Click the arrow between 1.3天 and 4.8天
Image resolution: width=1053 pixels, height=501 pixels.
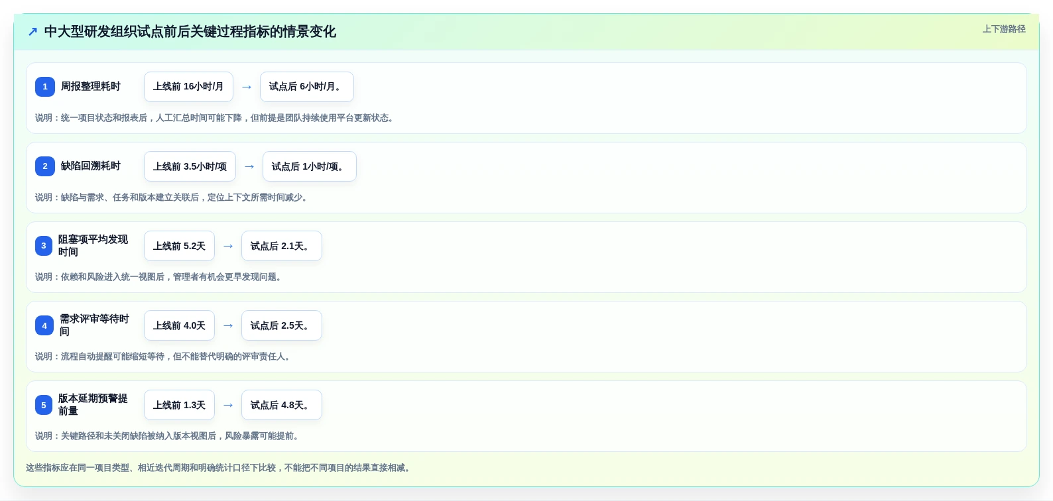pyautogui.click(x=228, y=405)
